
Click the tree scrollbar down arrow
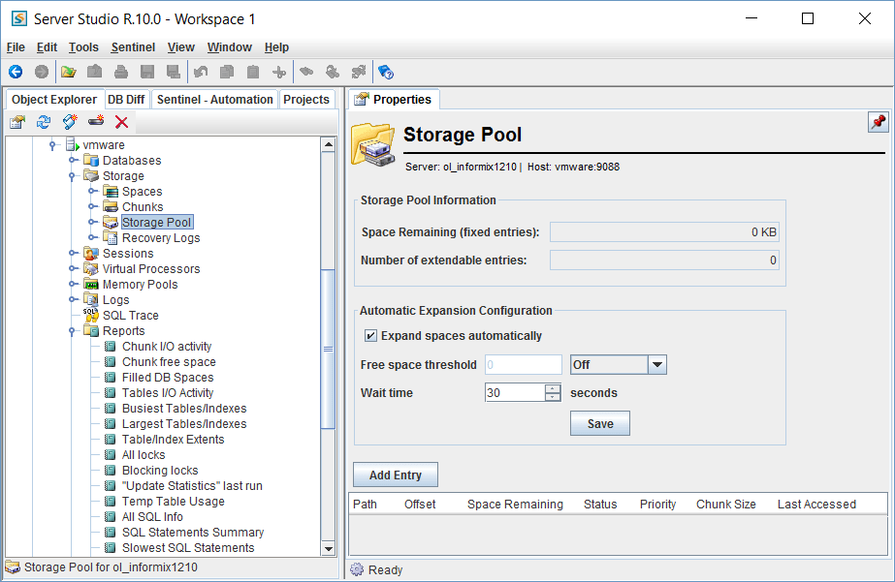coord(329,547)
